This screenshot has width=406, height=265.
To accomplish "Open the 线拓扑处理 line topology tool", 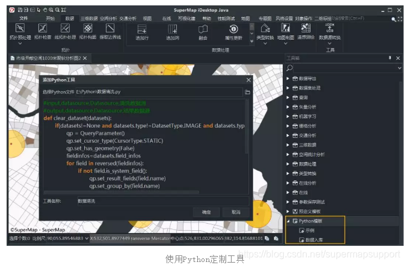I will pyautogui.click(x=65, y=31).
